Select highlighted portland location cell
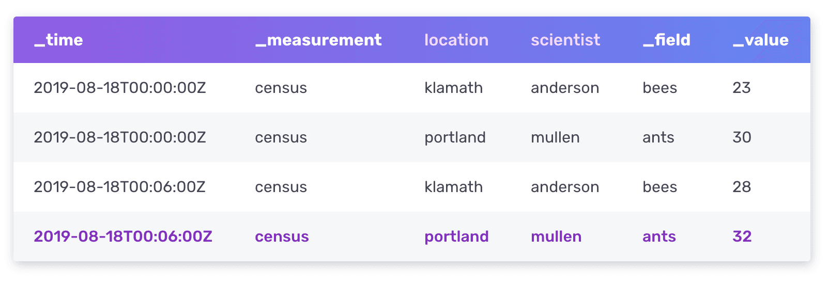Viewport: 829px width, 284px height. point(456,236)
